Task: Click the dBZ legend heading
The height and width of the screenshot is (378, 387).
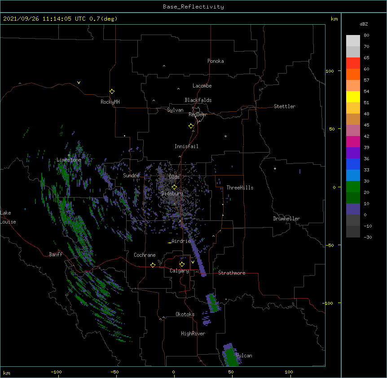Action: (x=364, y=24)
